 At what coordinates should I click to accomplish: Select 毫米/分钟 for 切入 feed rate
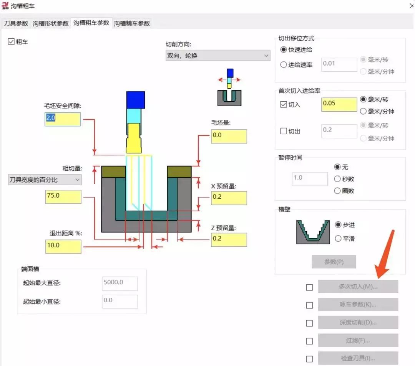coord(363,111)
